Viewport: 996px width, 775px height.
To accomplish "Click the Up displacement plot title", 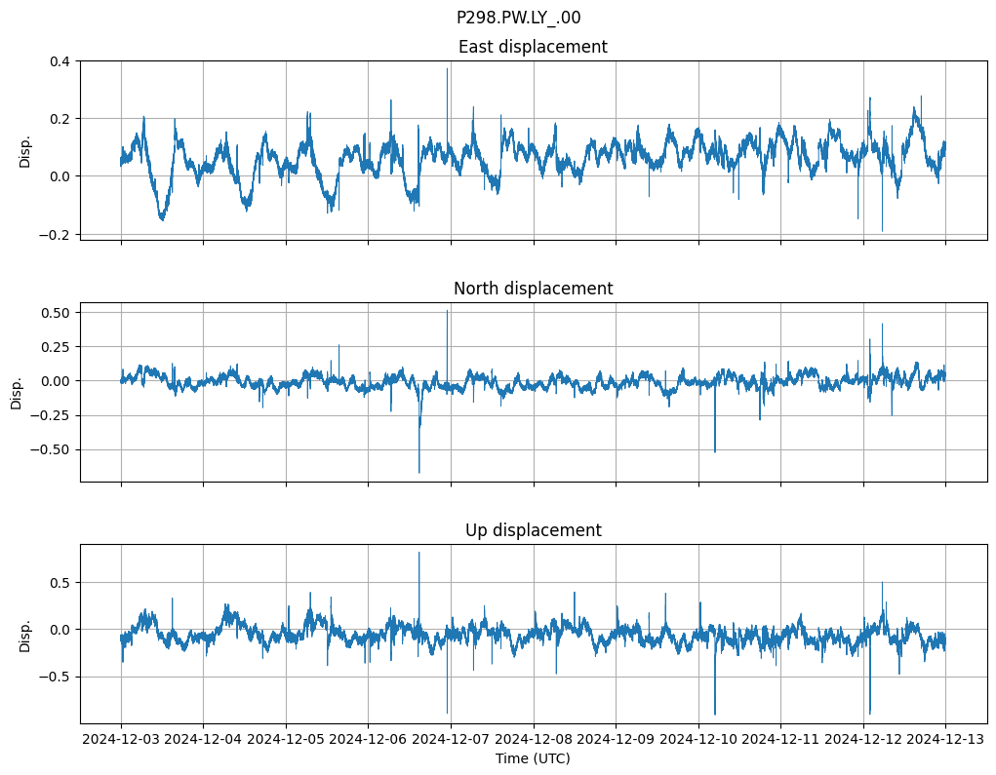I will [533, 530].
